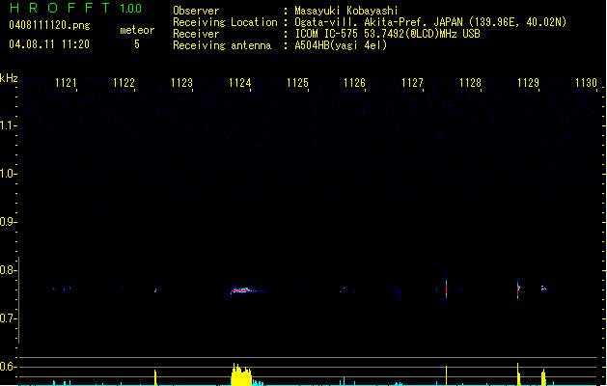Viewport: 607px width, 386px height.
Task: Click the 1.0 kHz frequency axis label
Action: 8,174
